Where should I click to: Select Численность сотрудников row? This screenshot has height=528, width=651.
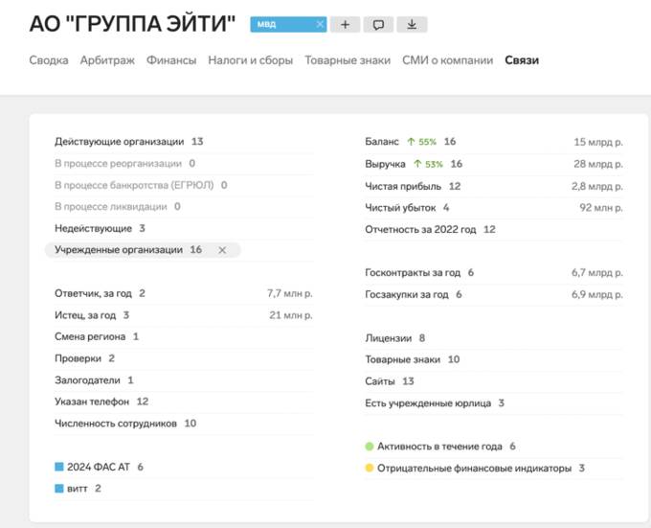(x=184, y=424)
